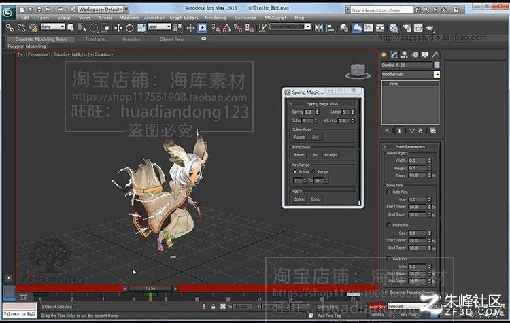
Task: Click the Mirror tool icon
Action: (319, 29)
